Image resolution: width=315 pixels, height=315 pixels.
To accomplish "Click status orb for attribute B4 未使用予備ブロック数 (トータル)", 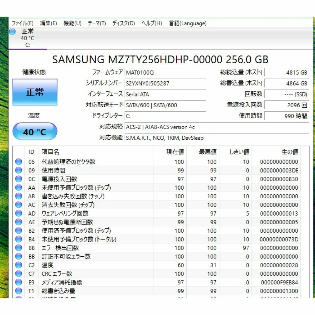I will click(x=19, y=239).
